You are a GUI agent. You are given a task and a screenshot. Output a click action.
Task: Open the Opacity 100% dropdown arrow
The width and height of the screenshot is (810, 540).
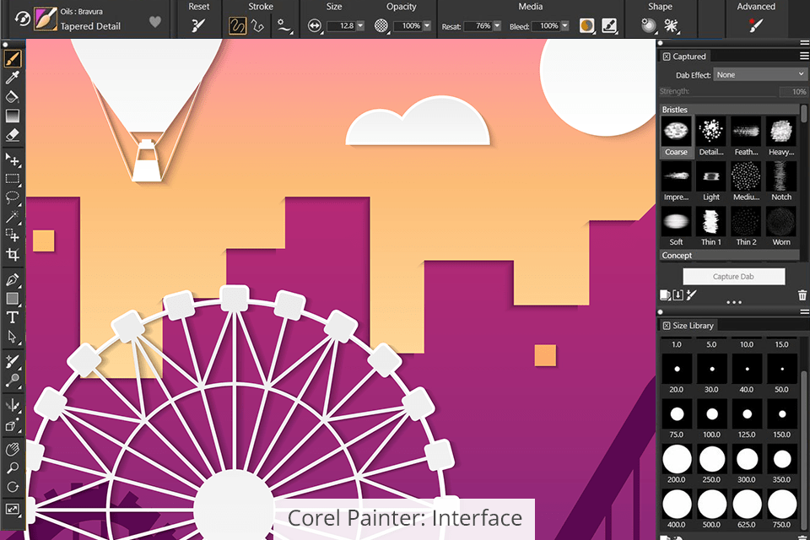tap(427, 25)
